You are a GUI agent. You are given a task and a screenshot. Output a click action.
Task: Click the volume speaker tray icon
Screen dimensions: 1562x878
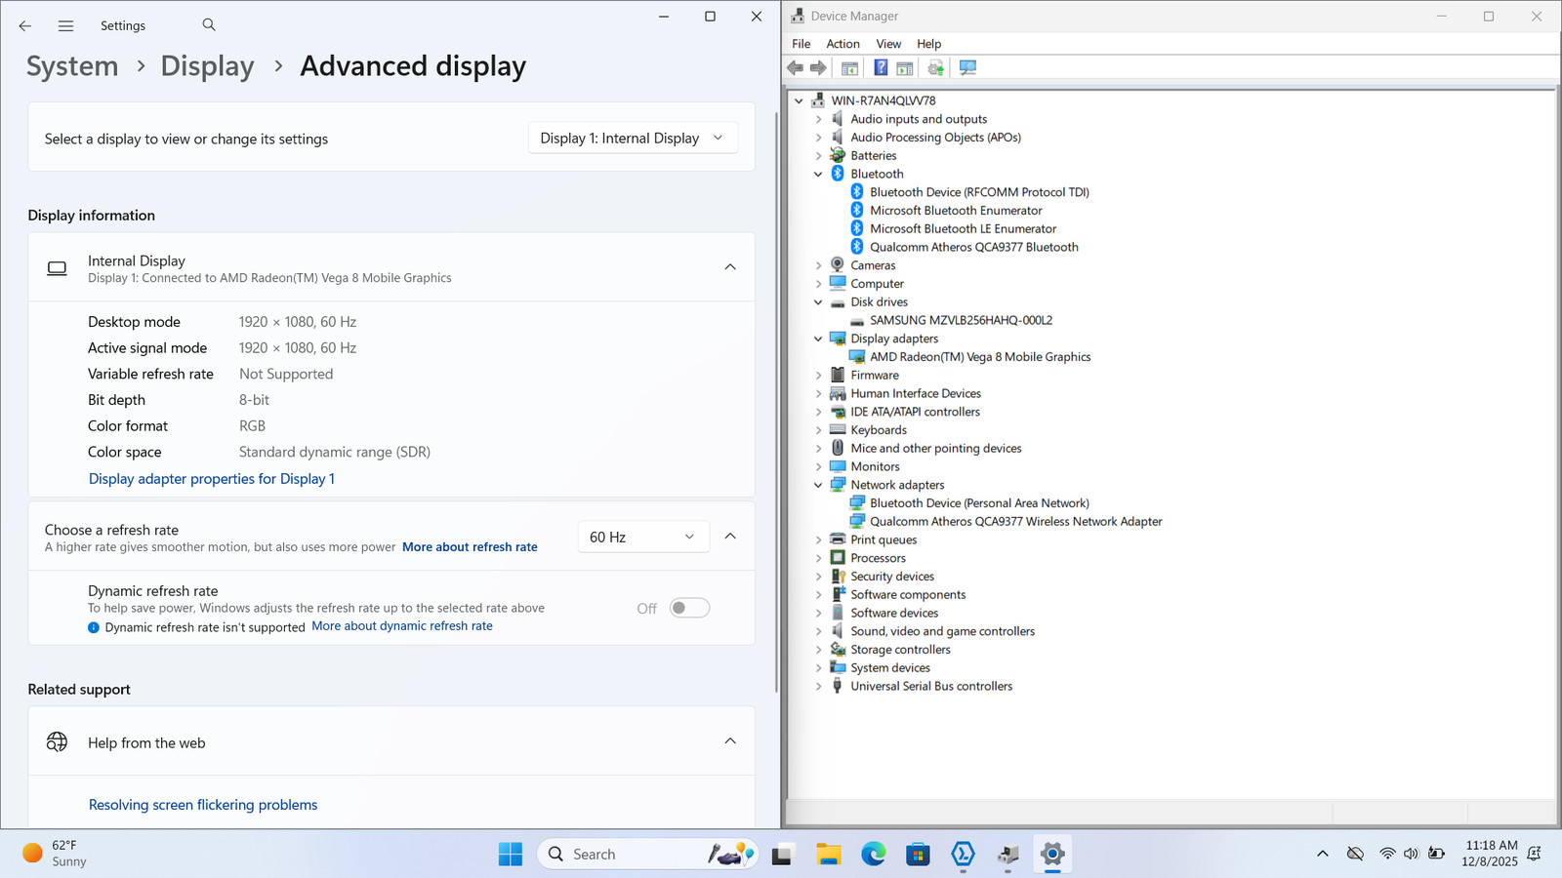point(1411,854)
